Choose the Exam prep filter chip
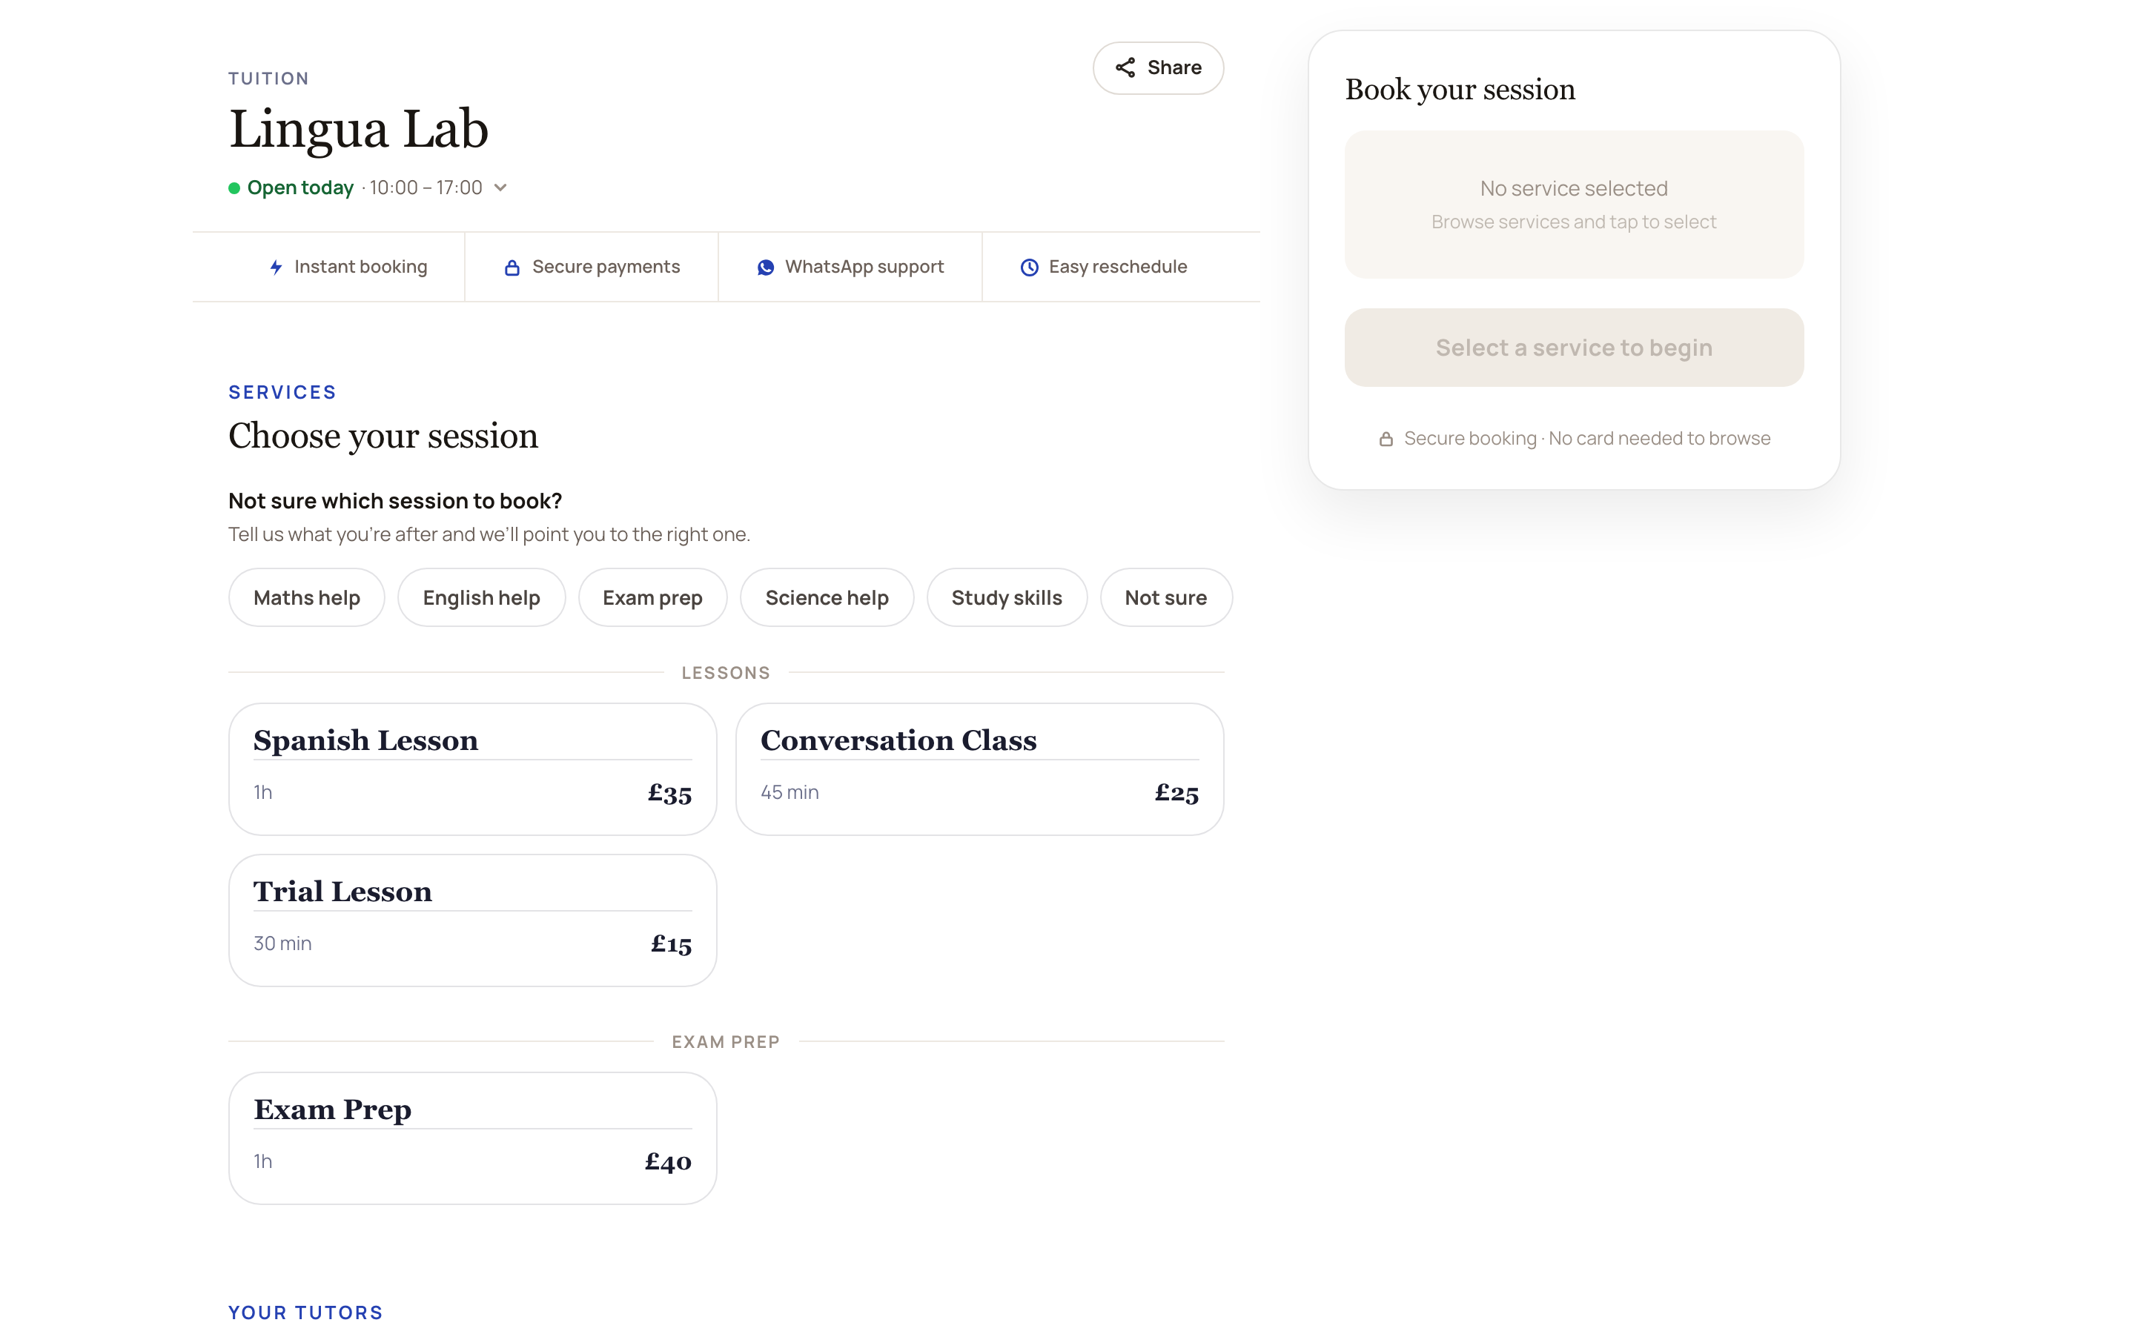This screenshot has width=2135, height=1334. 652,597
